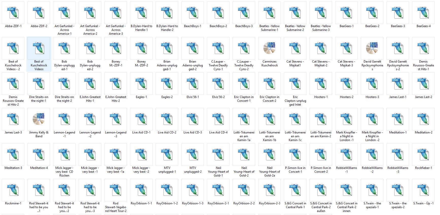Select the highlighted Best of Kuschelrock Videos icon
Image resolution: width=440 pixels, height=215 pixels.
click(39, 48)
